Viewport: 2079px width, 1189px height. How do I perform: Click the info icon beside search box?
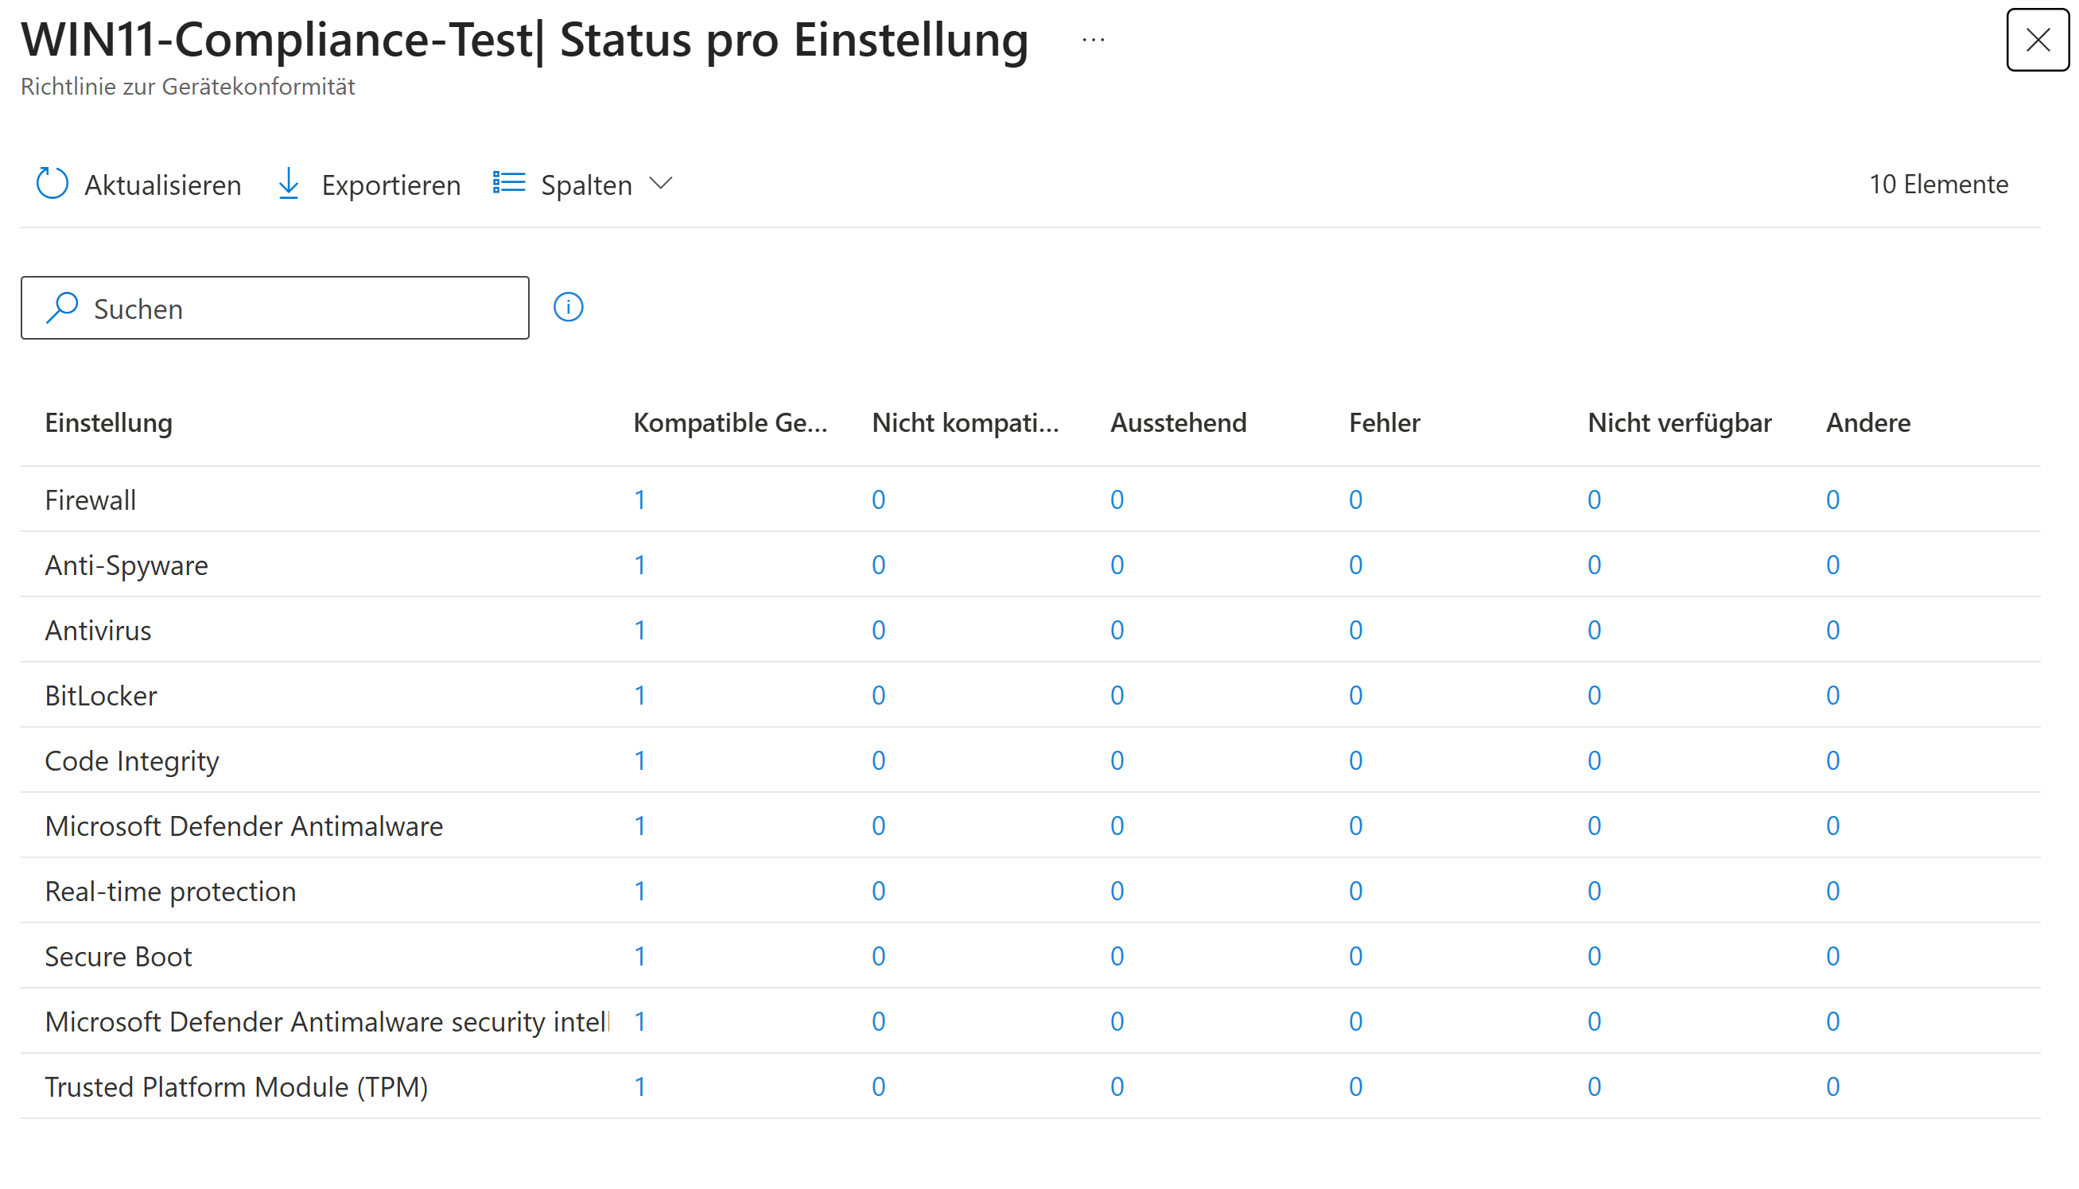(x=569, y=308)
